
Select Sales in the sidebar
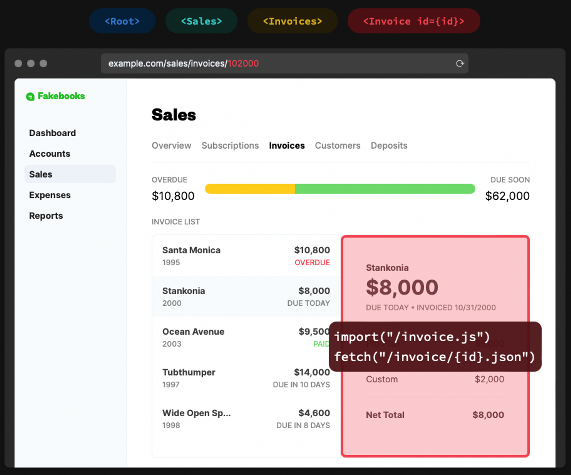pos(40,174)
